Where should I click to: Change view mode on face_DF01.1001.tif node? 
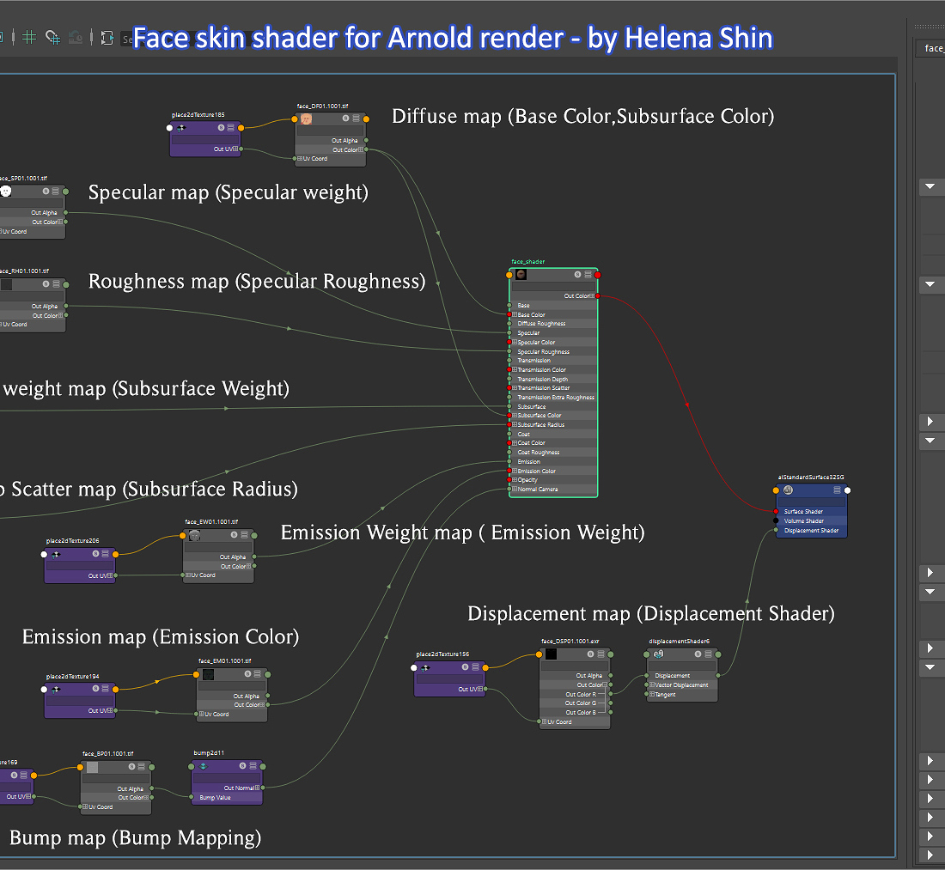[x=357, y=119]
